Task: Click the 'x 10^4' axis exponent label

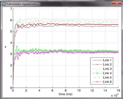Action: click(115, 95)
